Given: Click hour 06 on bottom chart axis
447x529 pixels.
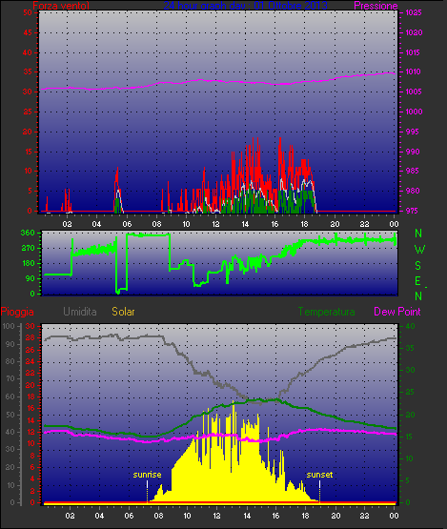Looking at the screenshot, I should 129,516.
